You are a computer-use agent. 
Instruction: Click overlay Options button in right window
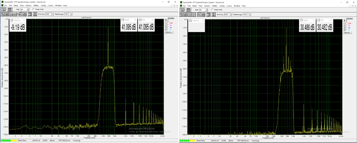(347, 33)
